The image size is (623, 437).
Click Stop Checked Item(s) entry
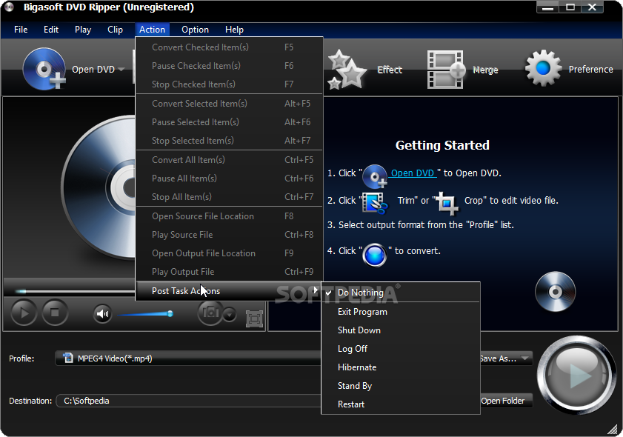[229, 84]
